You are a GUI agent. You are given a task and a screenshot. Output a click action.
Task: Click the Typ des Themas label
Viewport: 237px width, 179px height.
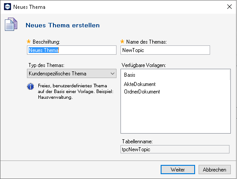46,65
